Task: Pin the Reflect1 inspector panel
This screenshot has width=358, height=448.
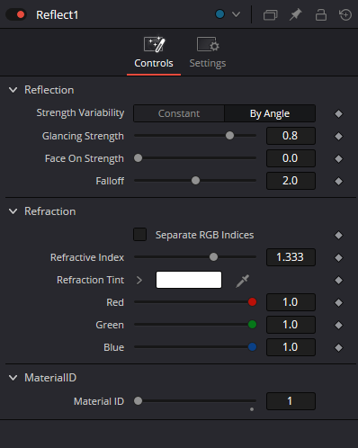Action: tap(296, 14)
